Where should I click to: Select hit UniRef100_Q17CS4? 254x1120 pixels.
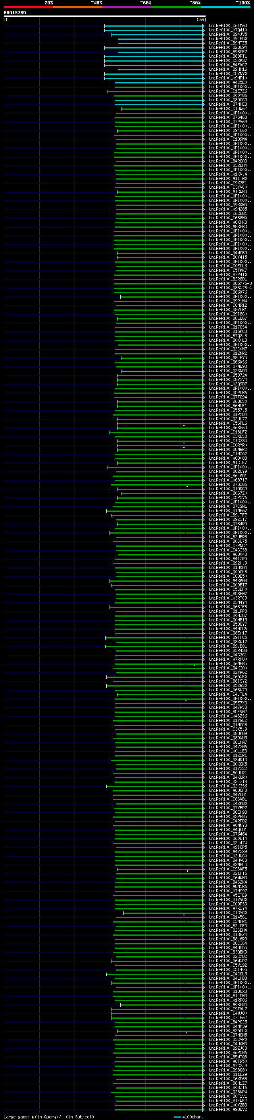pyautogui.click(x=228, y=327)
